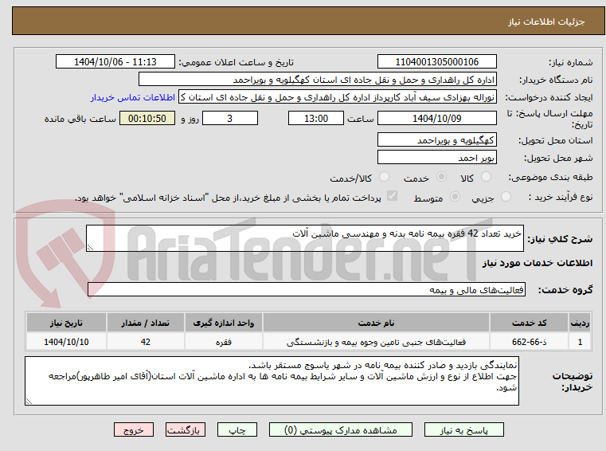This screenshot has width=606, height=451.
Task: Click row number cell 1
Action: [580, 342]
